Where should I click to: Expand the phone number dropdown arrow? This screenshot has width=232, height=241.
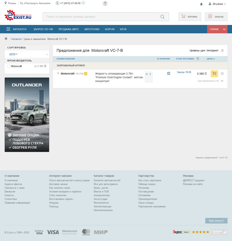coord(83,3)
